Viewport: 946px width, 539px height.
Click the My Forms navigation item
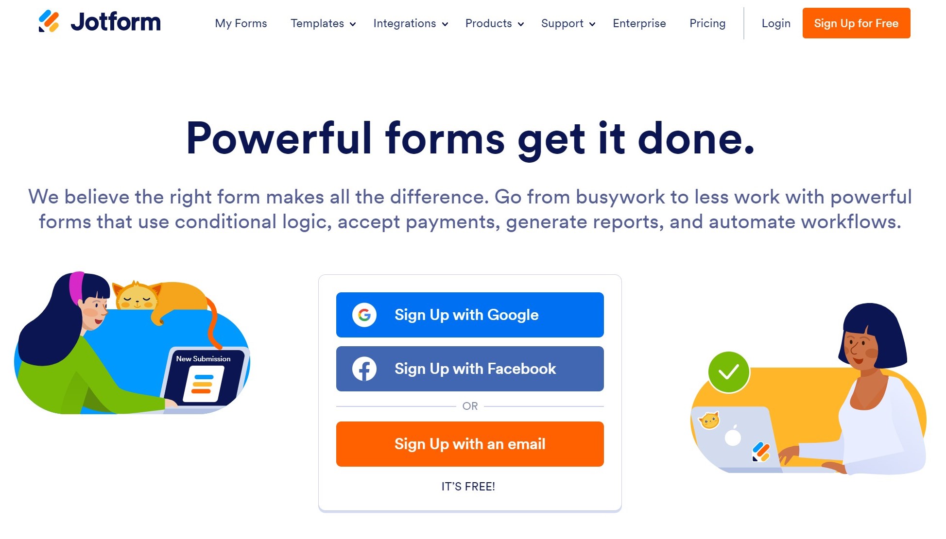(x=241, y=23)
